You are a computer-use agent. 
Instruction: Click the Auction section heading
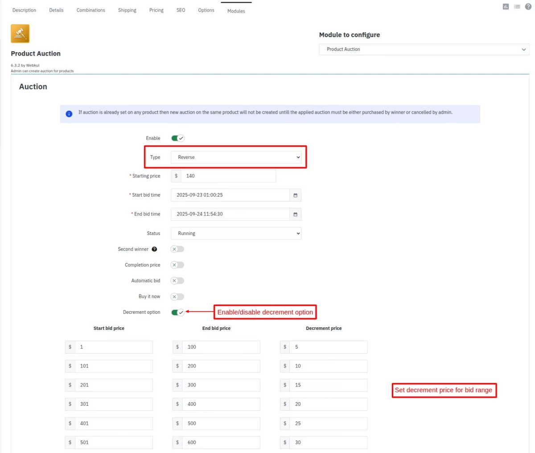click(x=33, y=87)
